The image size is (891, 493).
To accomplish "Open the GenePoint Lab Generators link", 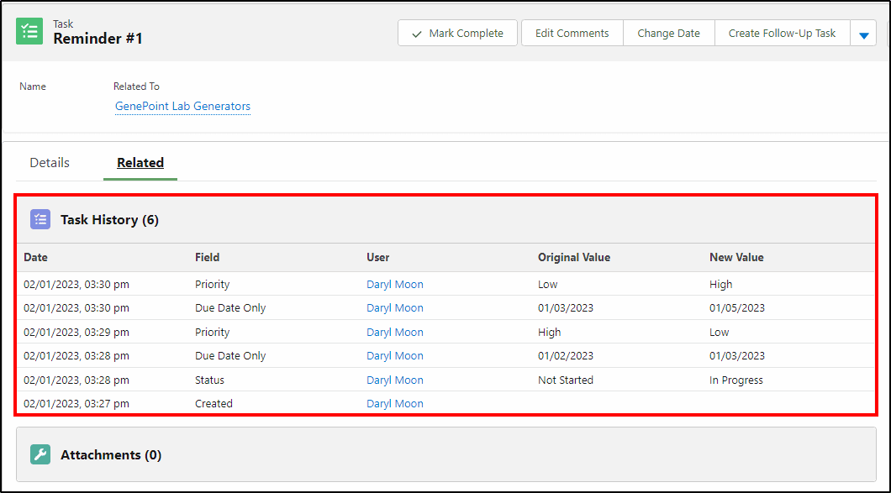I will [182, 106].
